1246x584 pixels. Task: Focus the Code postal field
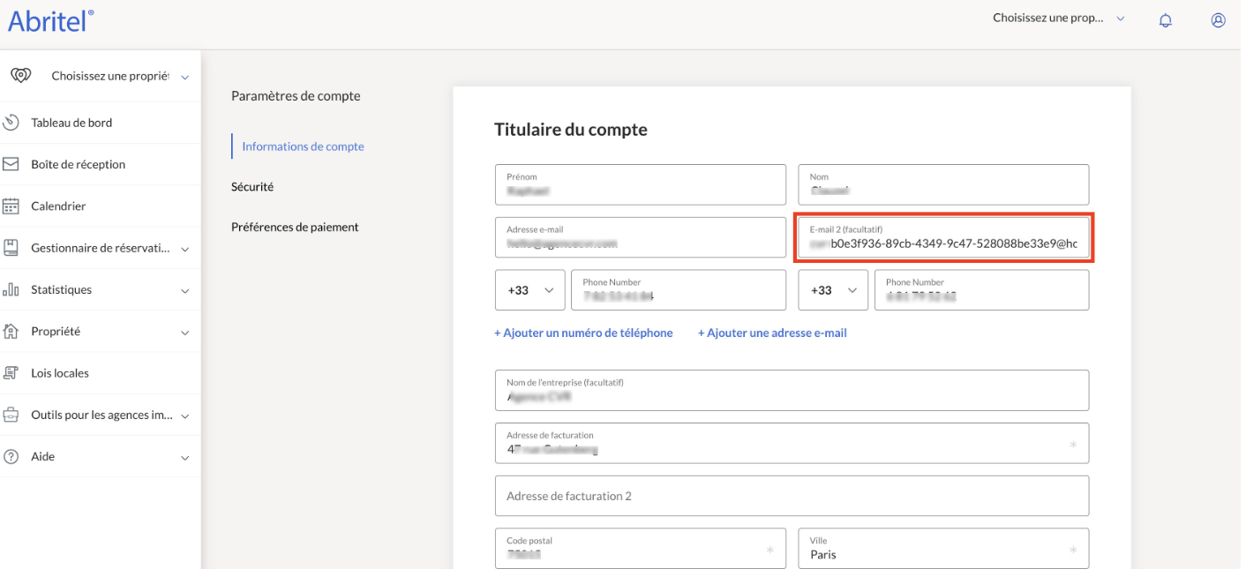(641, 548)
